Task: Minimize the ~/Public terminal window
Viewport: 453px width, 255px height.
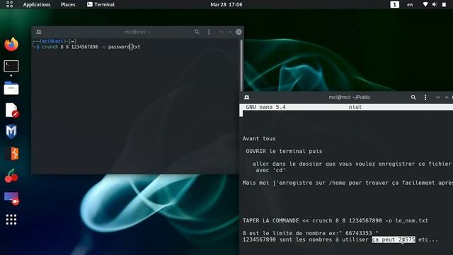Action: tap(438, 98)
